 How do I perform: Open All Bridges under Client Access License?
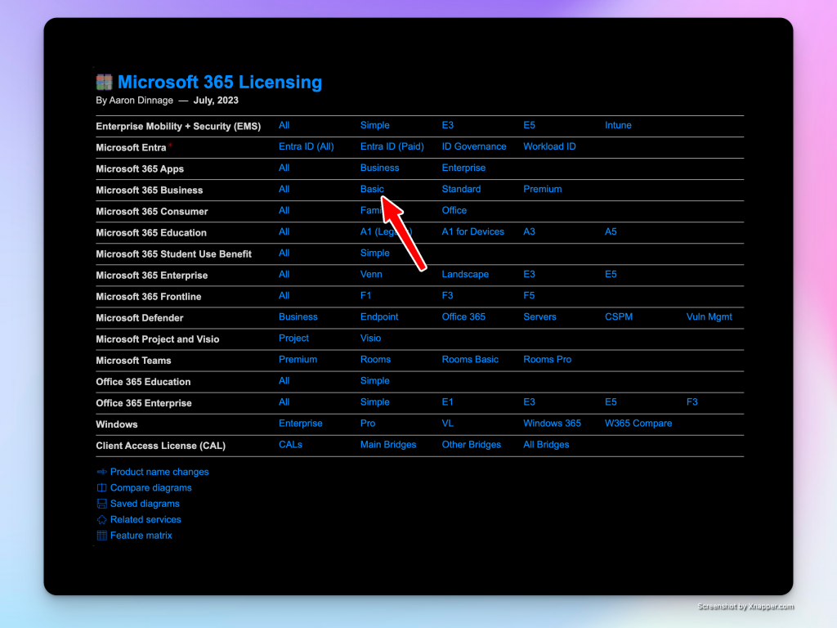[x=546, y=444]
